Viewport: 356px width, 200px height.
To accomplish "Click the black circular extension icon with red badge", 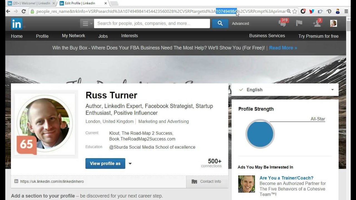I will [x=303, y=11].
